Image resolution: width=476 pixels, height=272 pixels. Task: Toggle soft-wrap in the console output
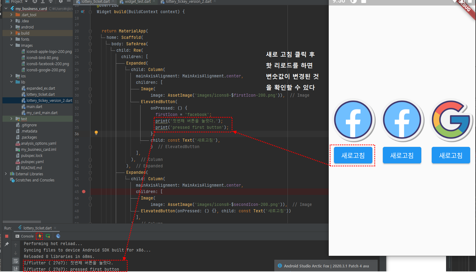pos(16,261)
